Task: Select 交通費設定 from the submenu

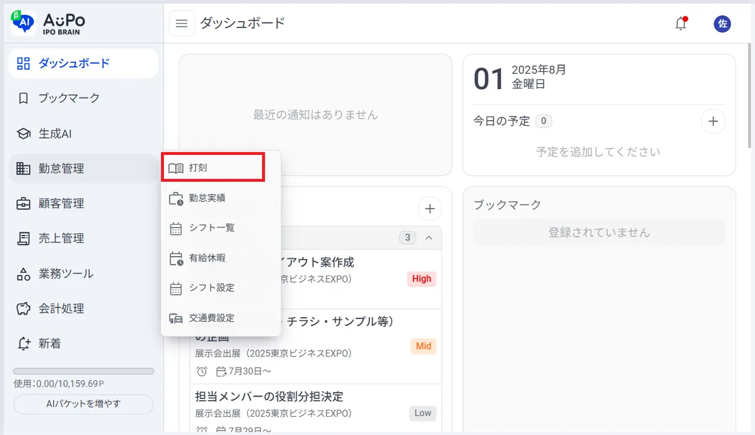Action: click(221, 318)
